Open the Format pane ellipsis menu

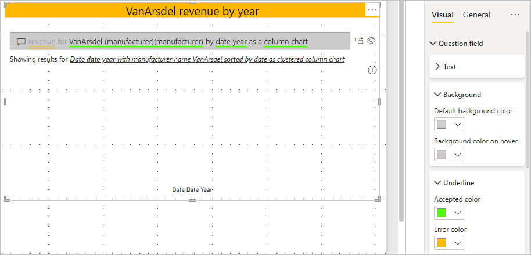click(515, 15)
